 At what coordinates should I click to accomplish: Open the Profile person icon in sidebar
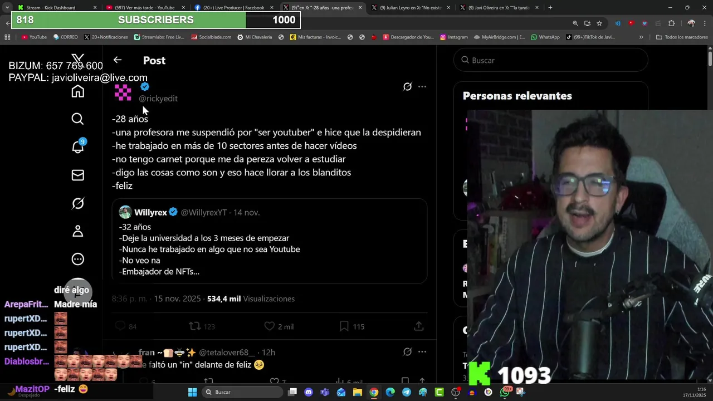(77, 231)
